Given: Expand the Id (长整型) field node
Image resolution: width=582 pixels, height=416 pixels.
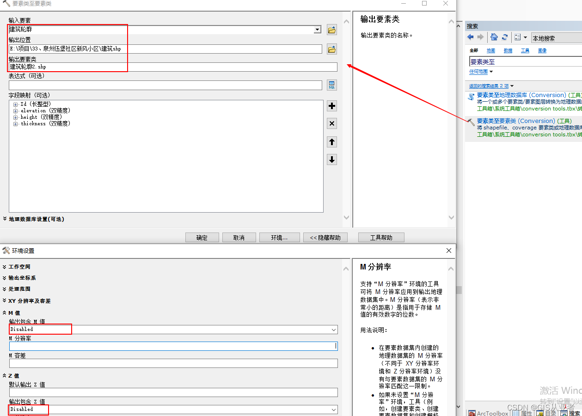Looking at the screenshot, I should (16, 104).
